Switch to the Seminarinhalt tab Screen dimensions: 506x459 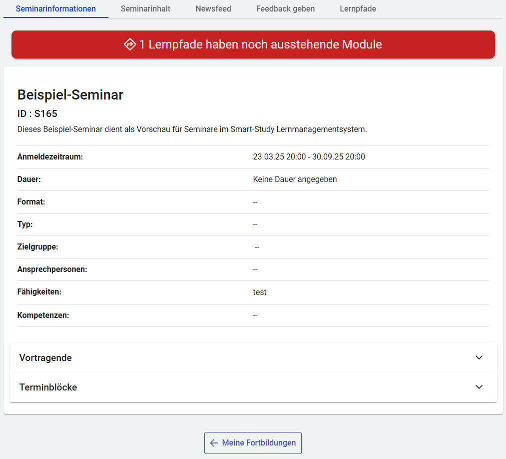point(145,9)
